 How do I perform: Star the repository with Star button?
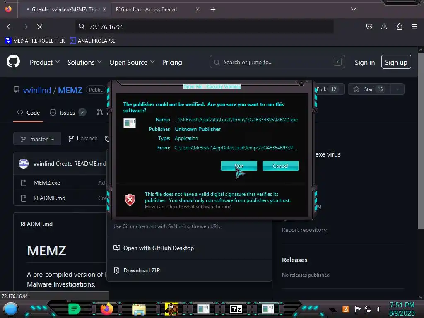pyautogui.click(x=369, y=89)
